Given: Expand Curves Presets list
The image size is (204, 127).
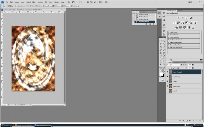Looking at the screenshot, I should point(169,35).
